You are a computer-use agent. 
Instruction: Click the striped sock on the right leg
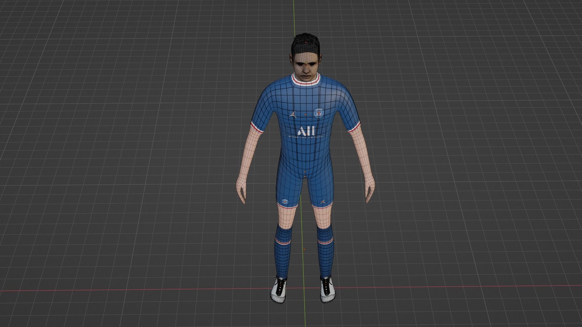[x=326, y=251]
